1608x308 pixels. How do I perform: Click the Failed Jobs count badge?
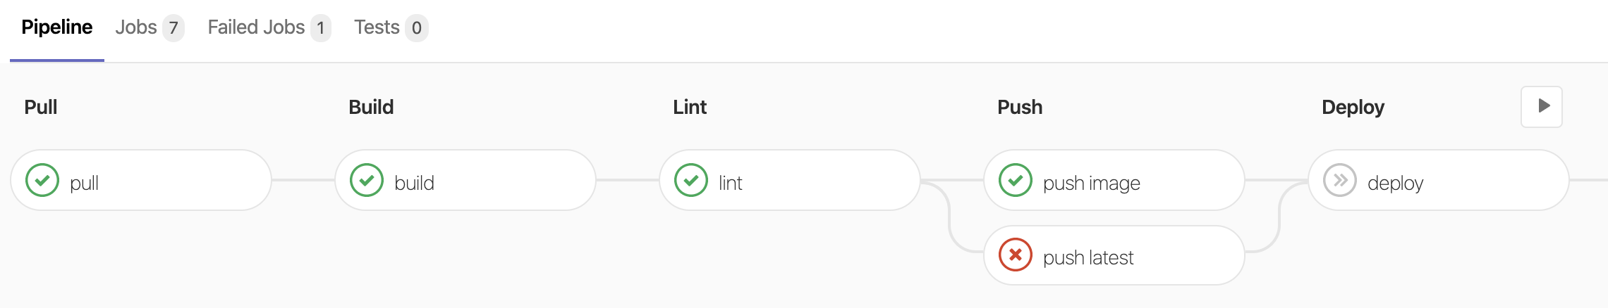coord(321,28)
